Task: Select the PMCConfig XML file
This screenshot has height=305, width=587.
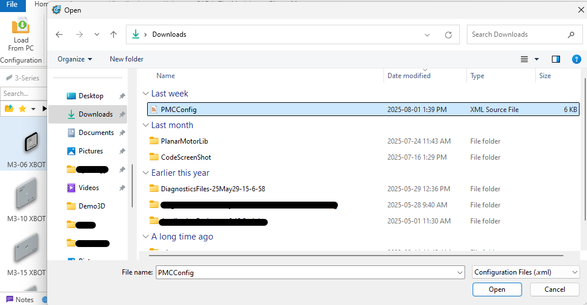Action: pos(178,110)
